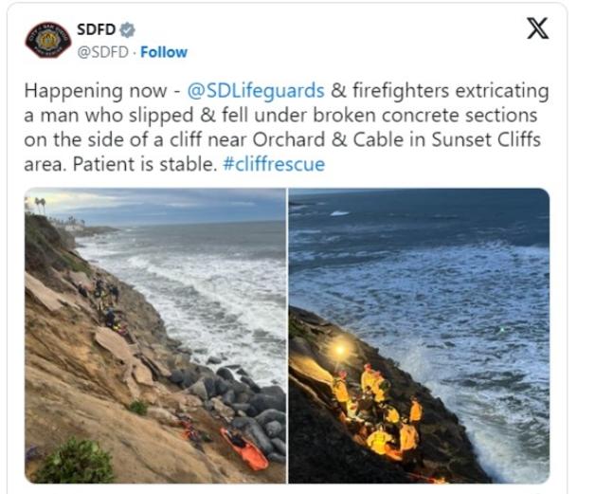Follow the SDFD account
Image resolution: width=595 pixels, height=494 pixels.
(x=164, y=52)
